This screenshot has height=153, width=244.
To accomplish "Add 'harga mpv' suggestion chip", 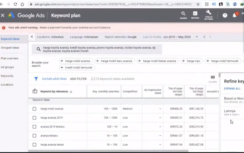I will click(x=192, y=61).
